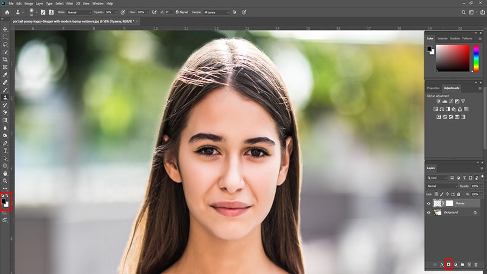Click the Delete layer trash icon
Screen dimensions: 487x274
[x=477, y=264]
